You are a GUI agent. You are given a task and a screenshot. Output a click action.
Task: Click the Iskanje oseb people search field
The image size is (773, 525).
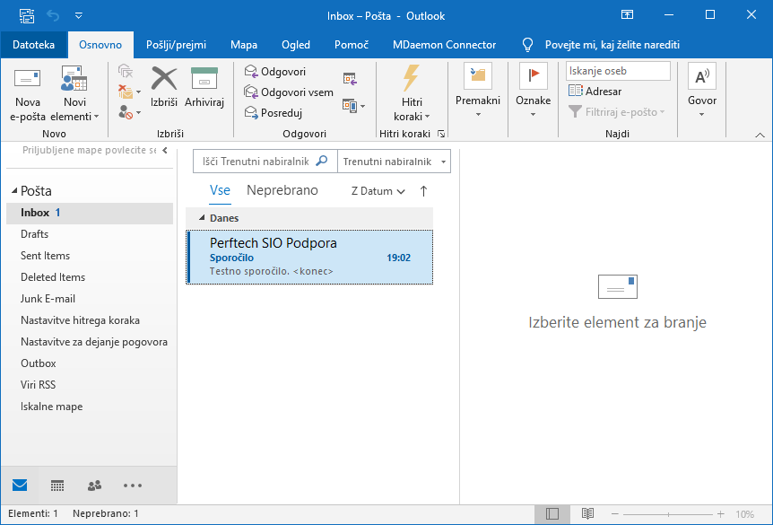pyautogui.click(x=618, y=71)
